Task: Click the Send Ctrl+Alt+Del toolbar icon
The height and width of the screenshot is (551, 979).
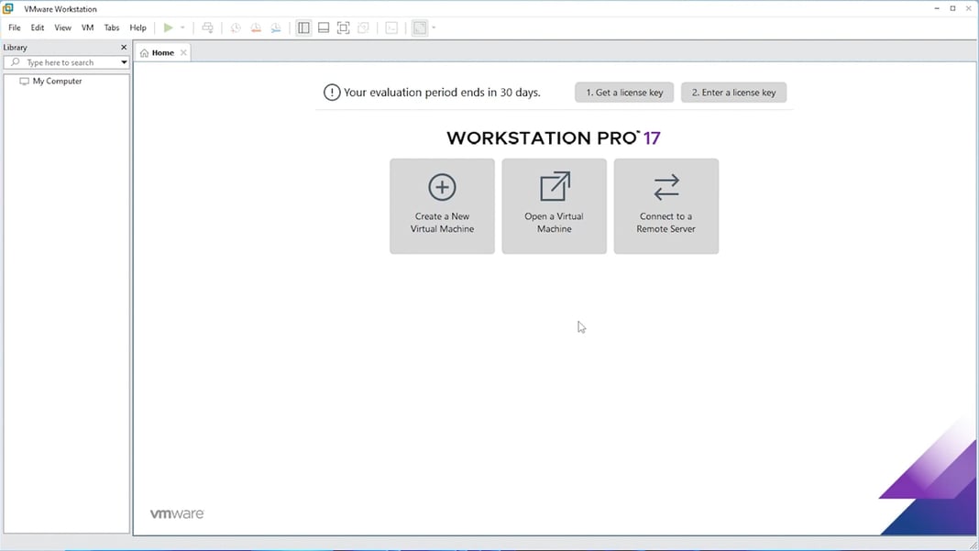Action: click(x=208, y=28)
